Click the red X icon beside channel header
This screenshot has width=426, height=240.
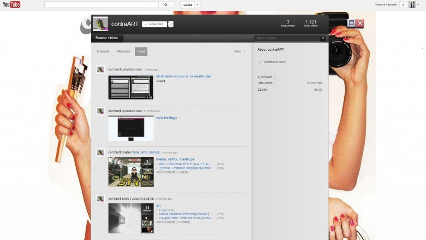[360, 23]
